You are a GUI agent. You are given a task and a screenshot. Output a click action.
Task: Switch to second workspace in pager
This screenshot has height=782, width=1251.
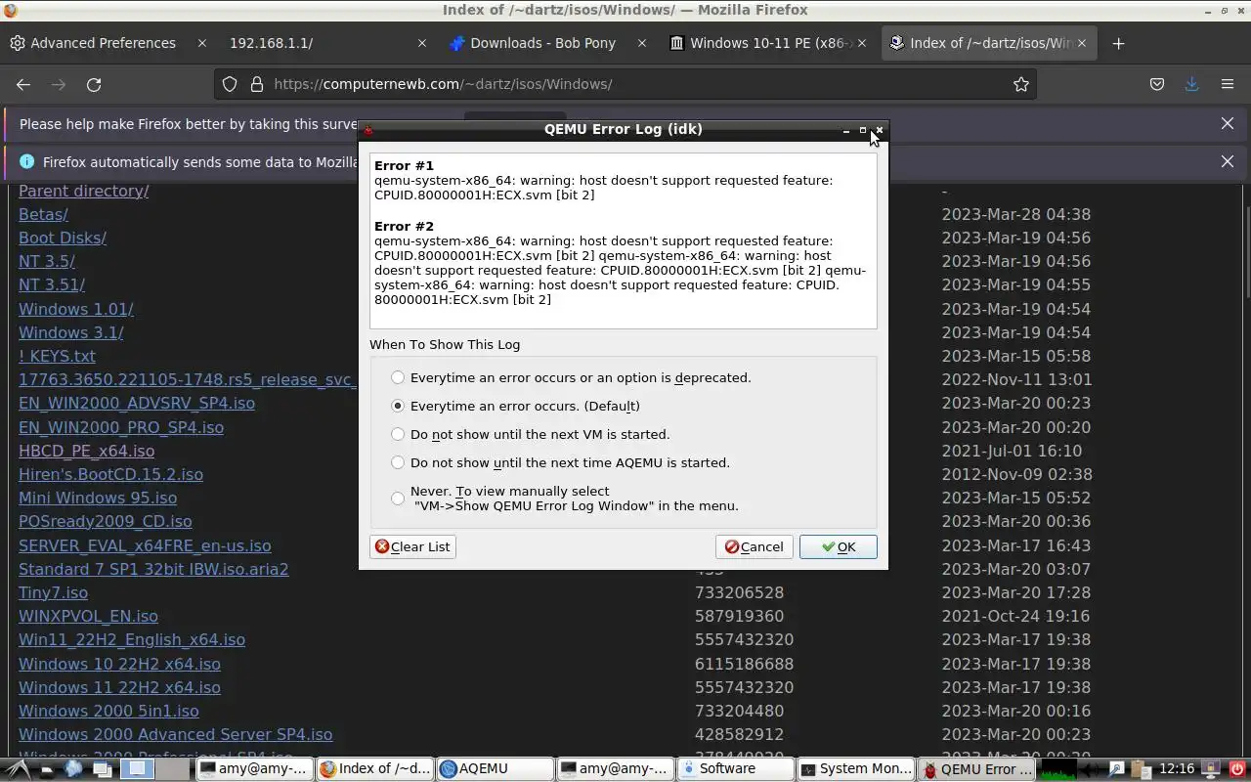pyautogui.click(x=173, y=768)
